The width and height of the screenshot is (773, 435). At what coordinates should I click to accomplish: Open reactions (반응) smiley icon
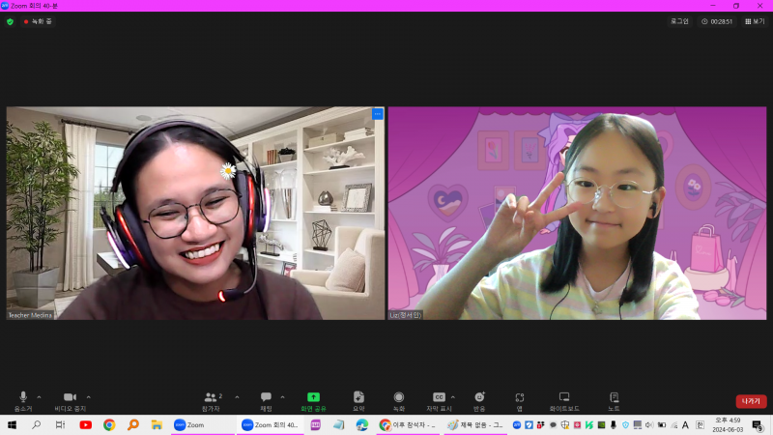pos(479,397)
